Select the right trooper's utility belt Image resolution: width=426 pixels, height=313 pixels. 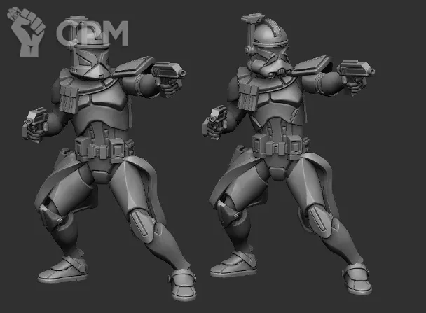click(x=280, y=145)
